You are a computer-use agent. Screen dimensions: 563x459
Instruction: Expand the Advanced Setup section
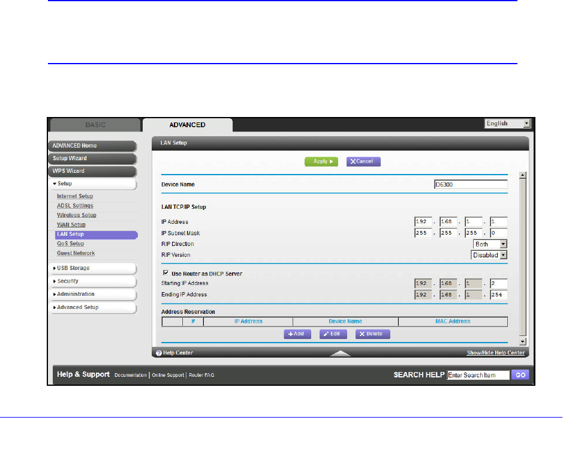94,307
